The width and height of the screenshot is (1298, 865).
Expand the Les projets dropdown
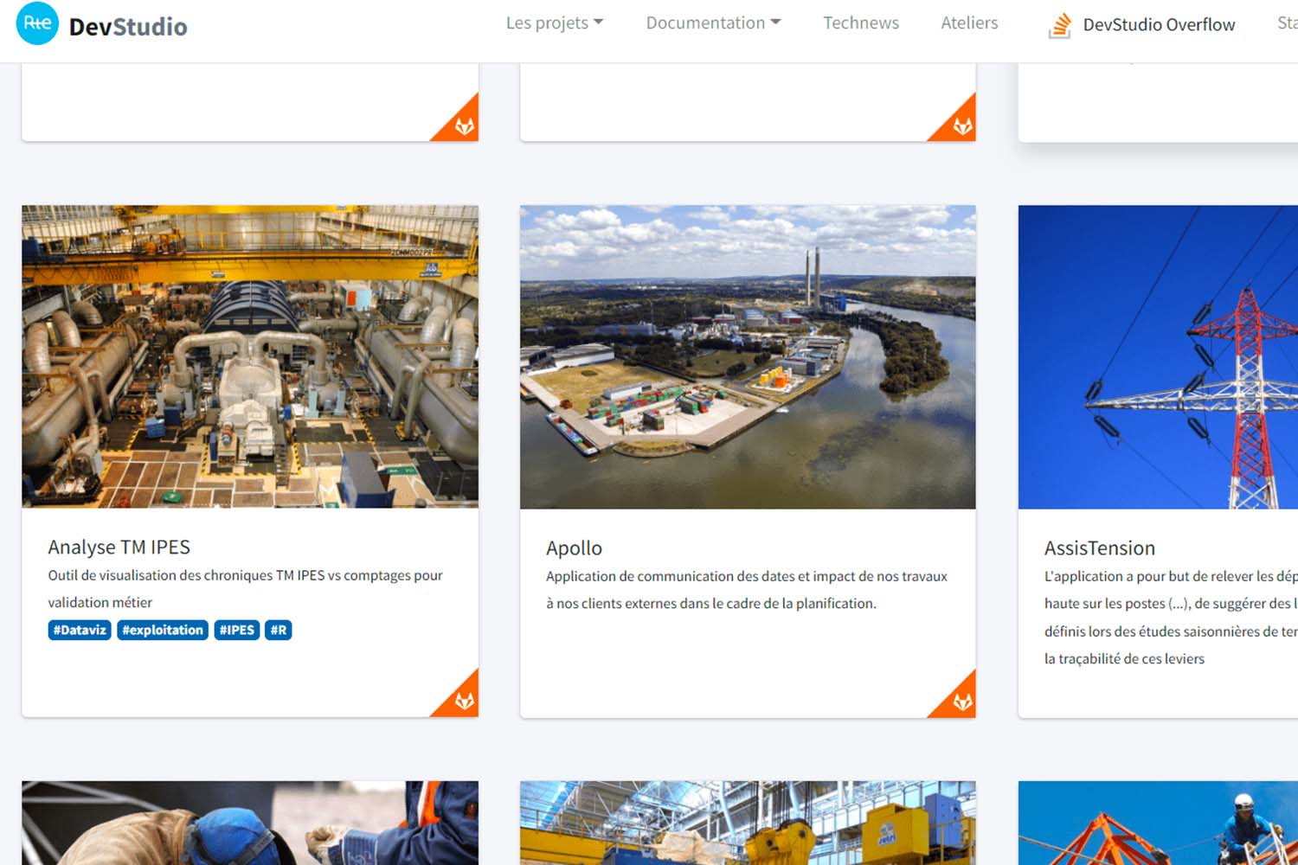coord(554,23)
